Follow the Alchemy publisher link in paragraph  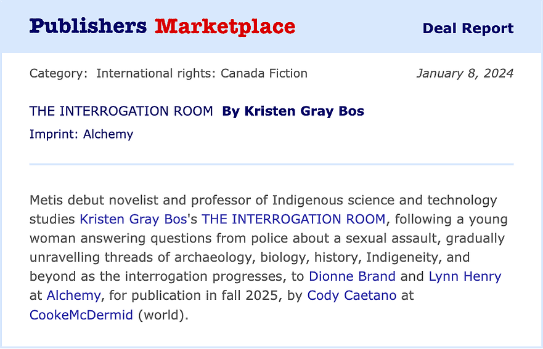[73, 295]
